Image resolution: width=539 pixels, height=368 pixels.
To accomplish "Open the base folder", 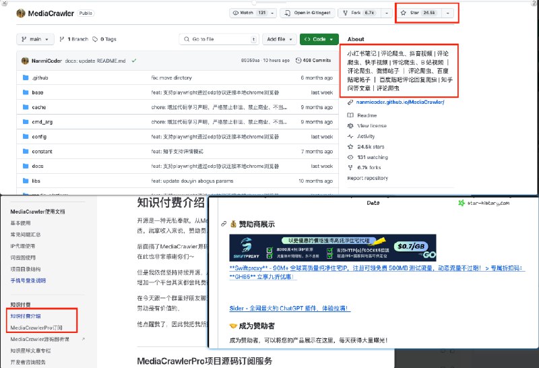I will (38, 92).
